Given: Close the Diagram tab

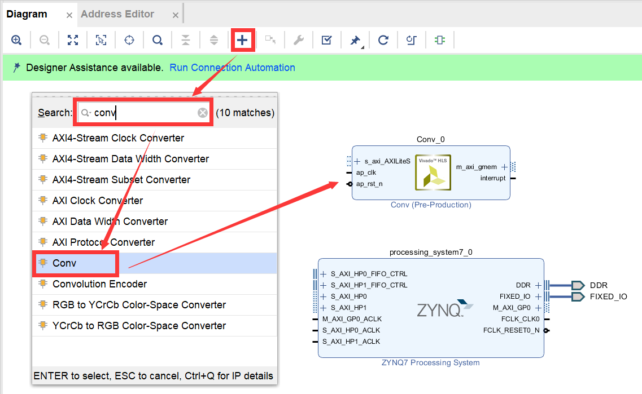Looking at the screenshot, I should (69, 15).
